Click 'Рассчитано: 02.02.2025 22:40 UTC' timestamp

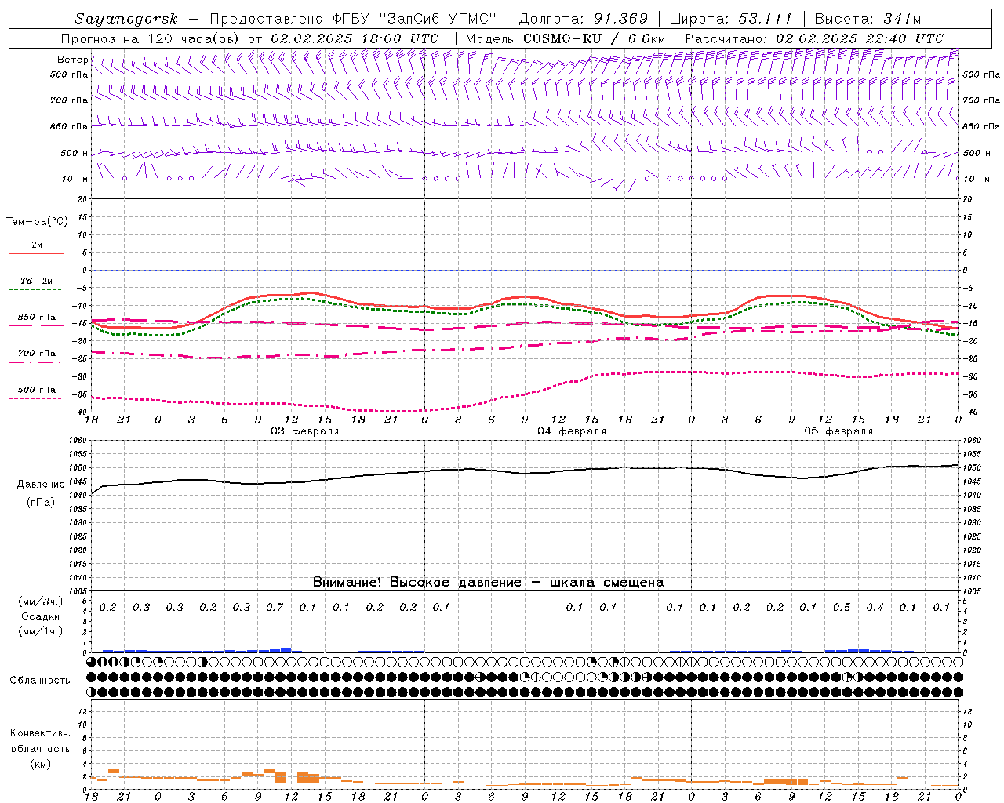point(814,38)
